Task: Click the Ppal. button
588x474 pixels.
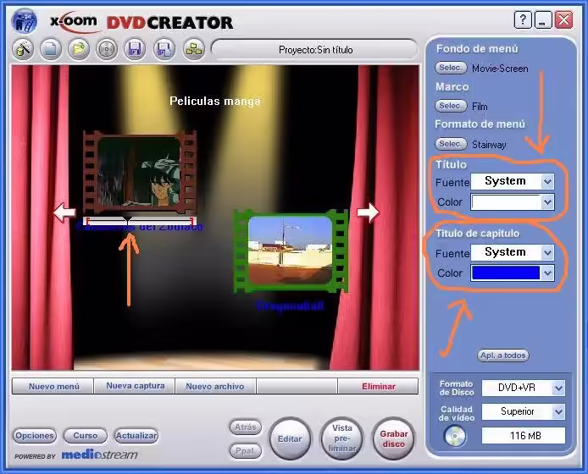Action: tap(245, 451)
